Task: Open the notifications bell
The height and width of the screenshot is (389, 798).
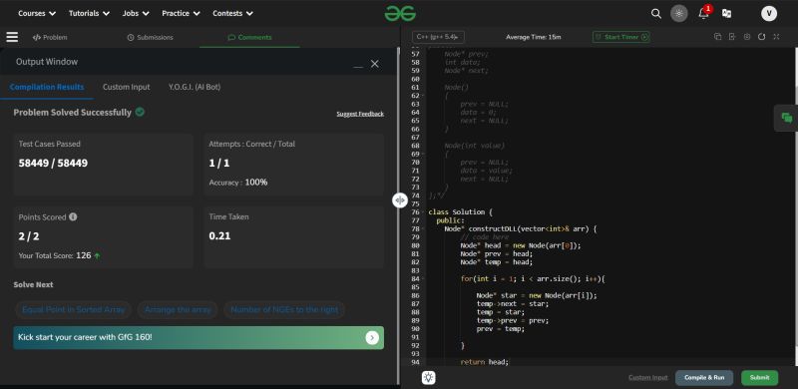Action: 704,13
